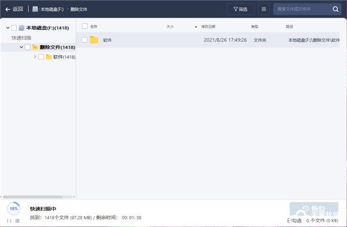Switch view with the list-view icon
Screen dimensions: 347x227
click(264, 9)
